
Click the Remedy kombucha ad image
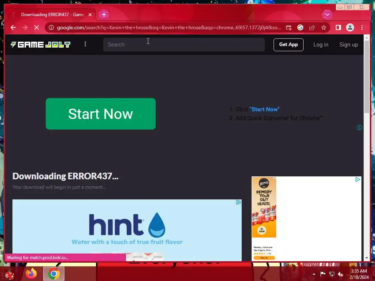click(x=264, y=207)
